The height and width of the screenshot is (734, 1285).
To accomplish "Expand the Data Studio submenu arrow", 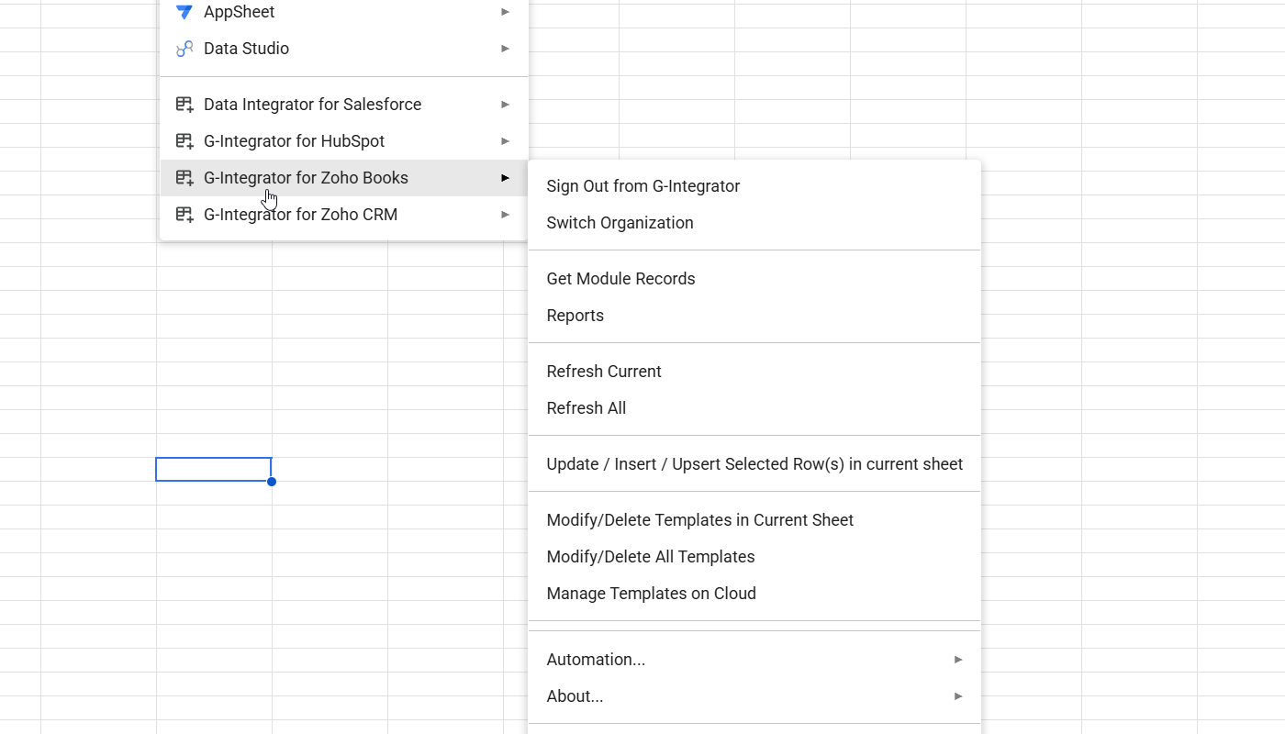I will tap(505, 49).
